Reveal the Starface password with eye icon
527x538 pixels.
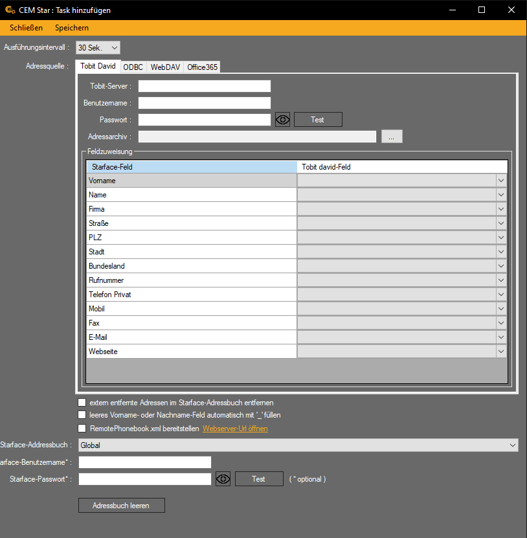(x=223, y=479)
